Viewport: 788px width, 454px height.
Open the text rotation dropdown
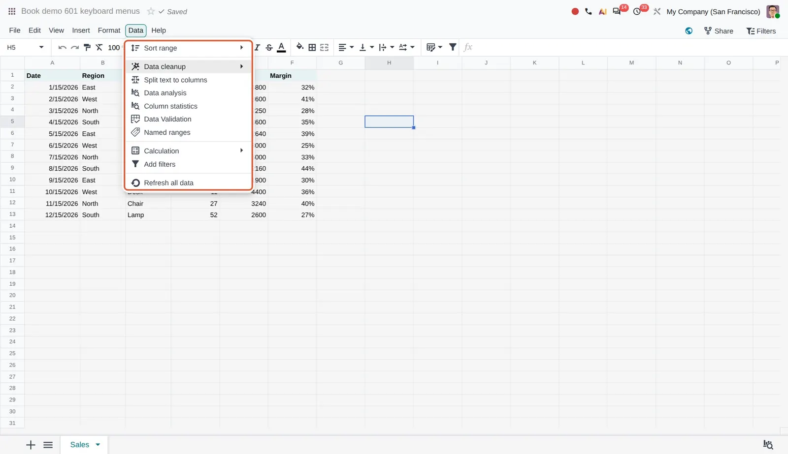click(407, 47)
